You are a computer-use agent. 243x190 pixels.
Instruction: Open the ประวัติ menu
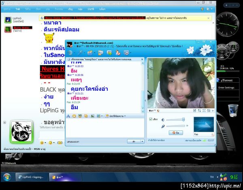(x=91, y=9)
